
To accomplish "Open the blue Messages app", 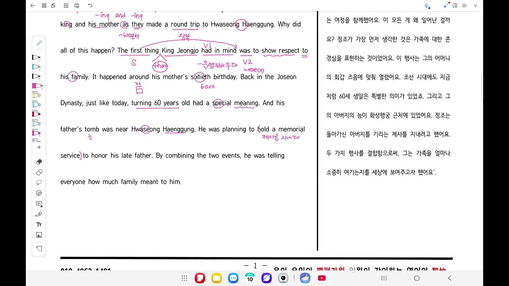I will click(x=233, y=278).
